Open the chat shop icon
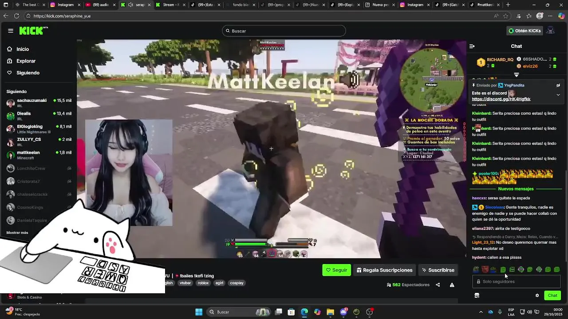Viewport: 568px width, 319px height. click(x=477, y=296)
